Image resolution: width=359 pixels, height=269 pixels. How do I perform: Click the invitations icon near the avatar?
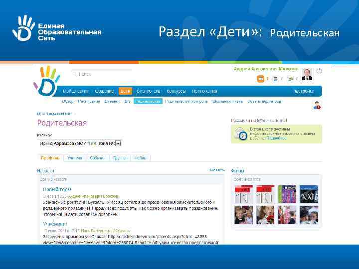(x=290, y=79)
